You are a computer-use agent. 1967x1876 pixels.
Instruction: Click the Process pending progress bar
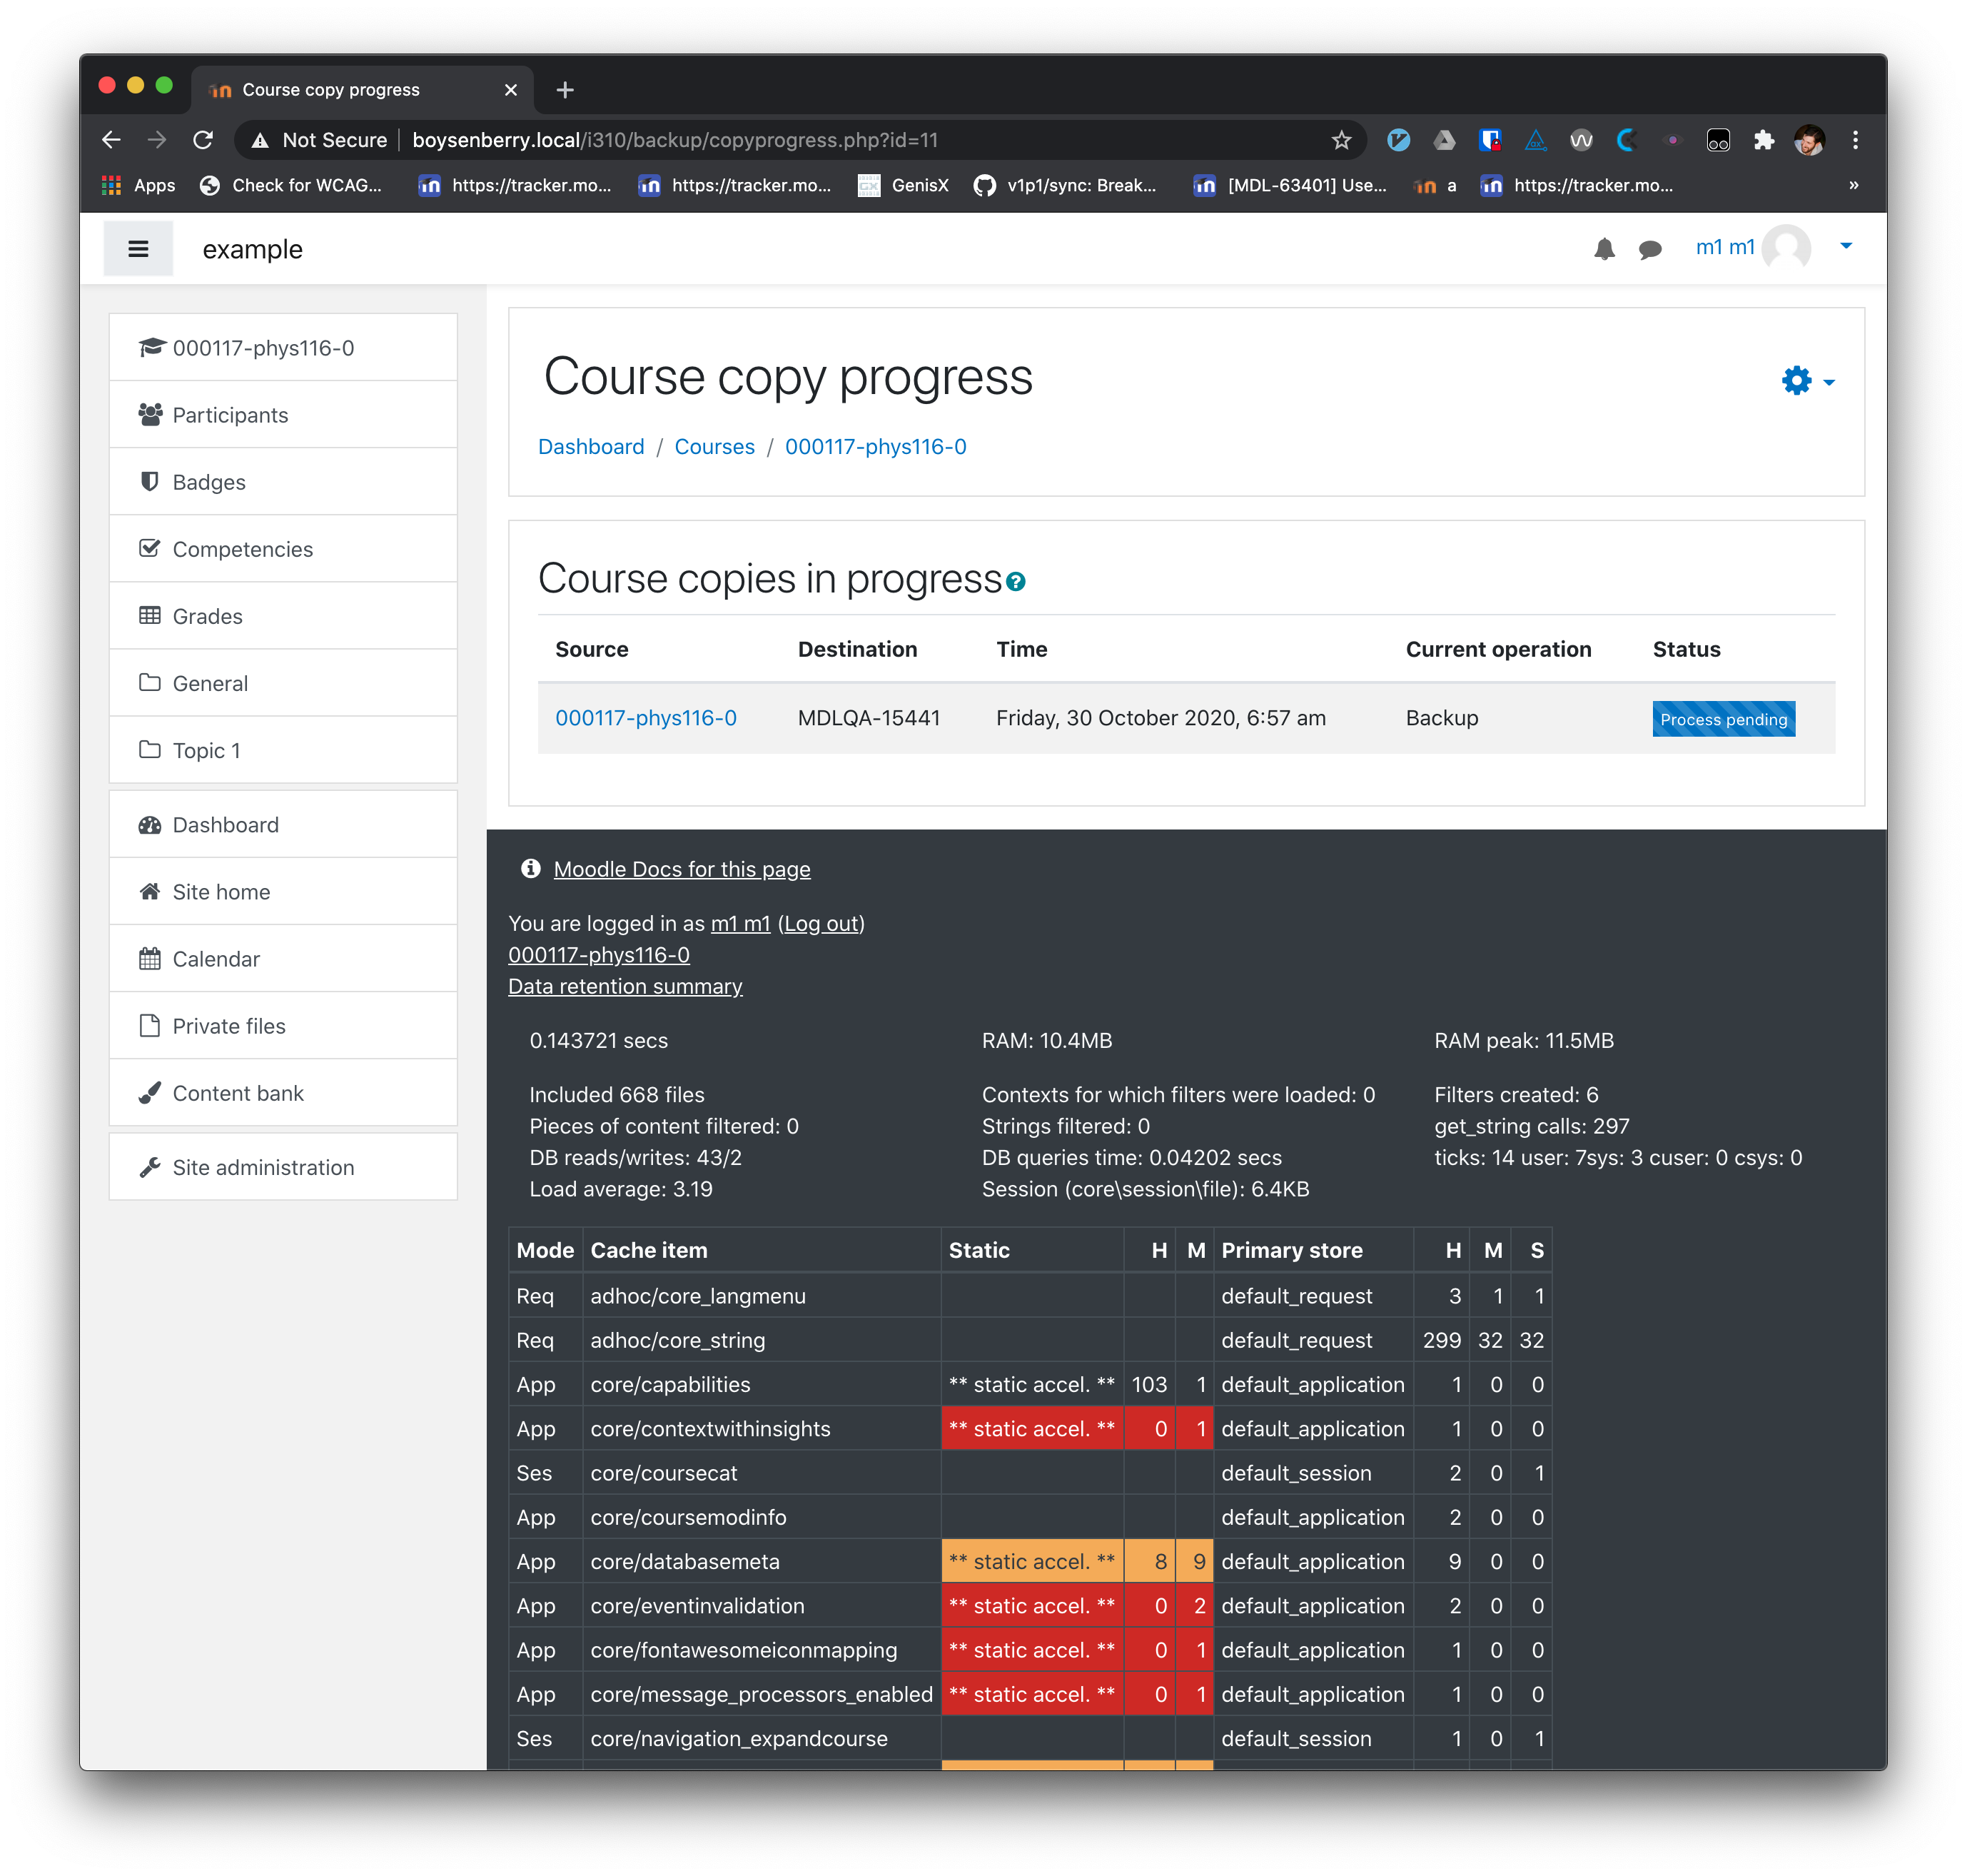coord(1723,719)
